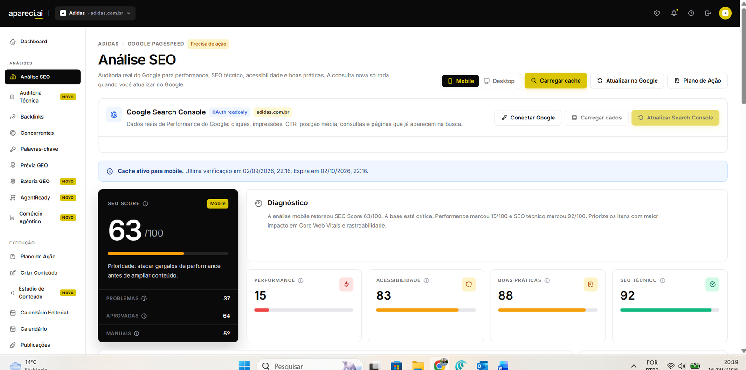Open Palavras-chave sidebar item
Image resolution: width=746 pixels, height=370 pixels.
[42, 149]
